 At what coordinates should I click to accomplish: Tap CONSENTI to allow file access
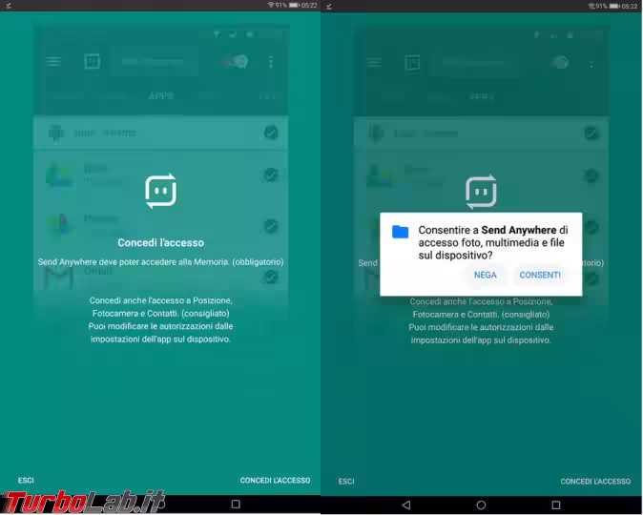pos(540,275)
